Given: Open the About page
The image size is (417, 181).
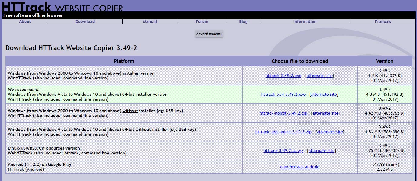Looking at the screenshot, I should tap(25, 21).
